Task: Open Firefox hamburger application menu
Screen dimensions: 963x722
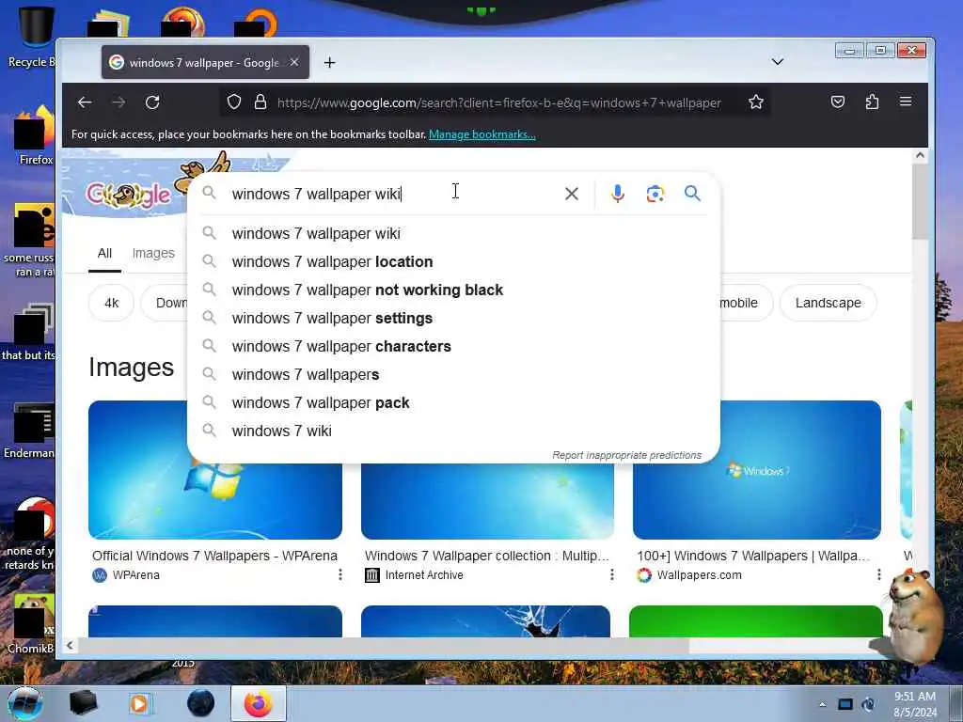Action: [x=906, y=102]
